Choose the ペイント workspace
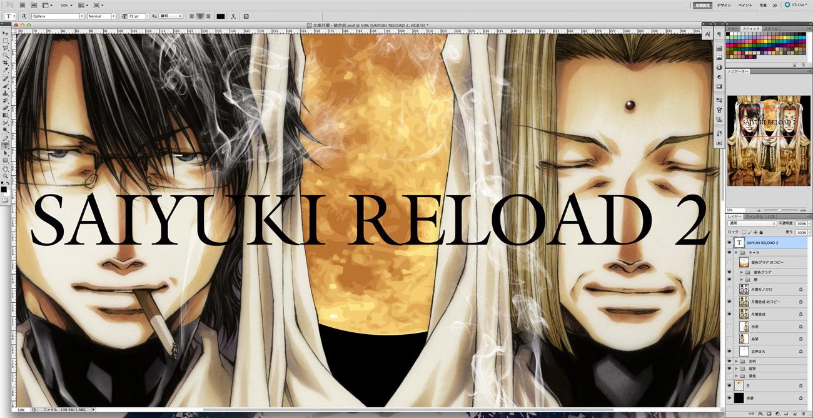Screen dimensions: 813x418 (745, 4)
